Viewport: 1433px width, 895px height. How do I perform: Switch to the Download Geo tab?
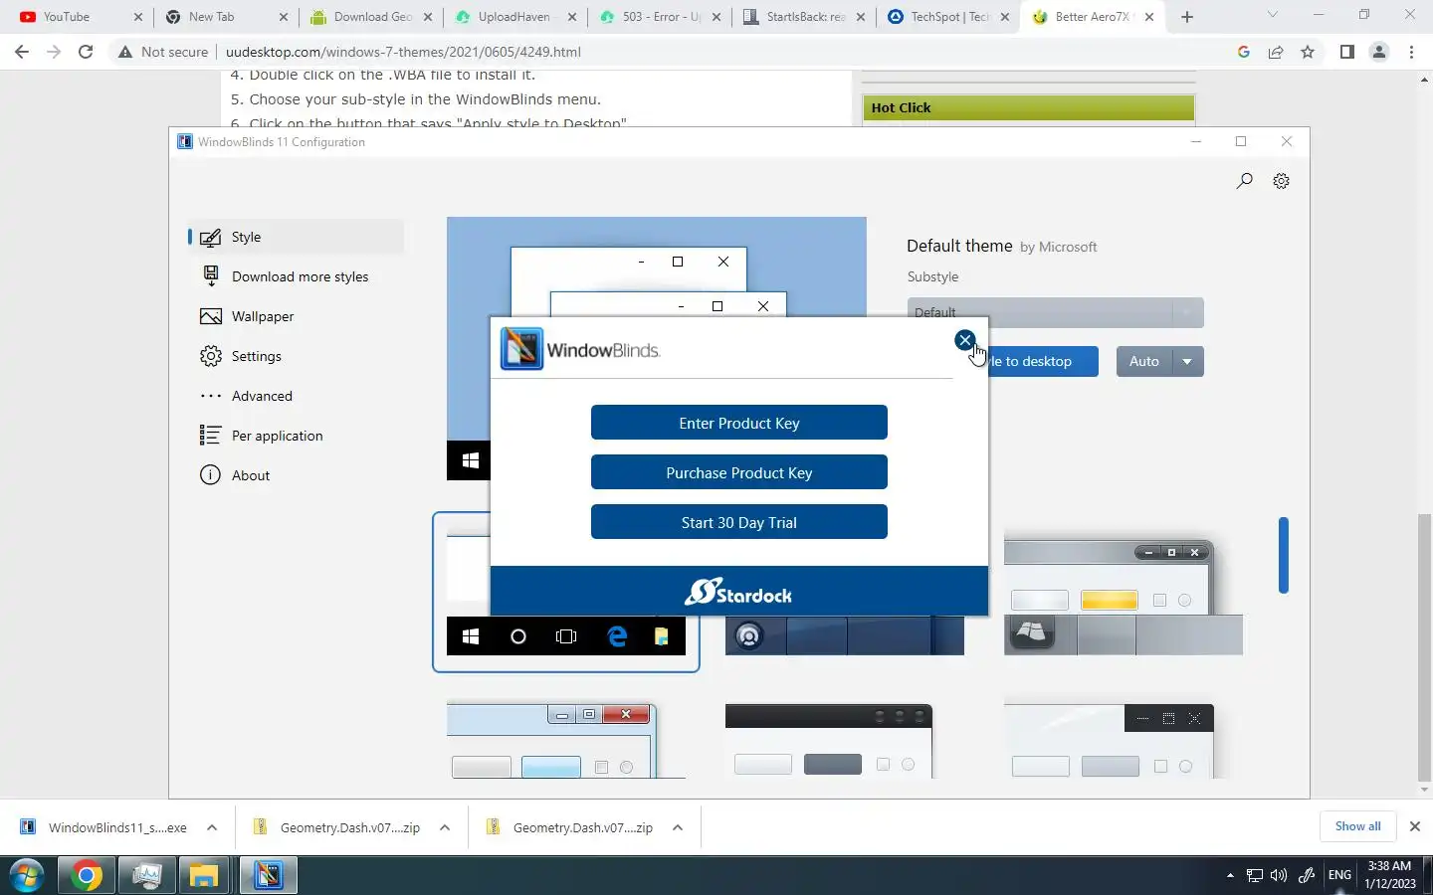pyautogui.click(x=372, y=17)
